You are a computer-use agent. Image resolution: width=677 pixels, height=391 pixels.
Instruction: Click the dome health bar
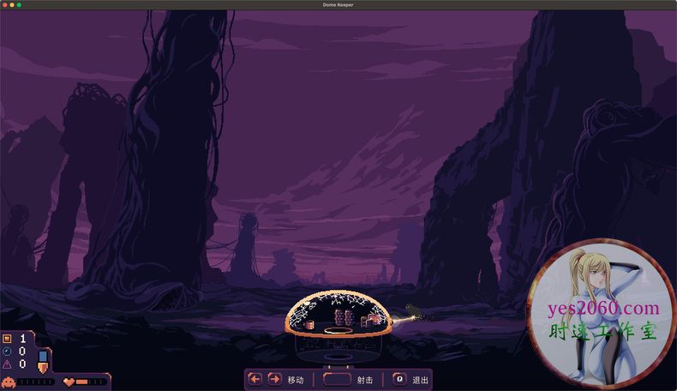click(x=91, y=382)
